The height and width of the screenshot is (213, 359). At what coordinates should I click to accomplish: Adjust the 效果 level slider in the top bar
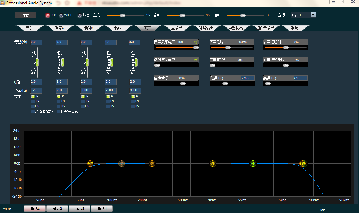pos(246,15)
